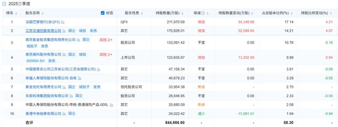Open 中国烟草总公司江苏省公司 link
Screen dimensions: 338x127
[61, 69]
